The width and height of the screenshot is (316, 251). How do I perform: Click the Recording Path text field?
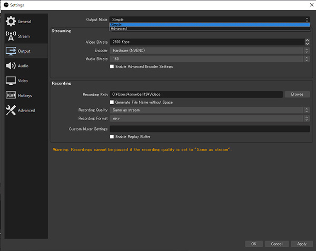pyautogui.click(x=196, y=94)
